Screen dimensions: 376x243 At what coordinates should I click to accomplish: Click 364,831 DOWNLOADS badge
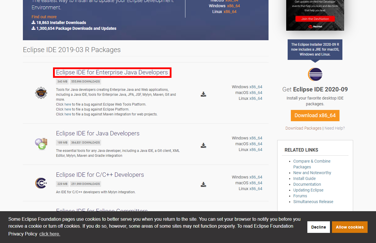pos(85,142)
